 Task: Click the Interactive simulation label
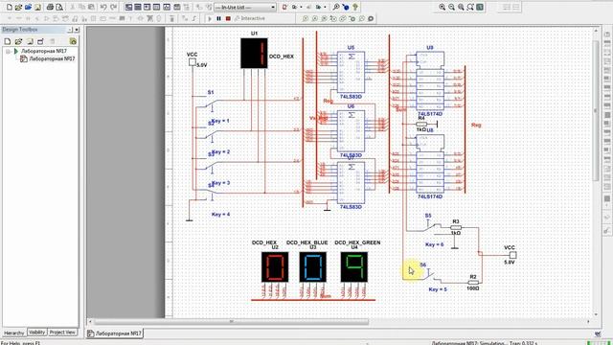coord(253,18)
